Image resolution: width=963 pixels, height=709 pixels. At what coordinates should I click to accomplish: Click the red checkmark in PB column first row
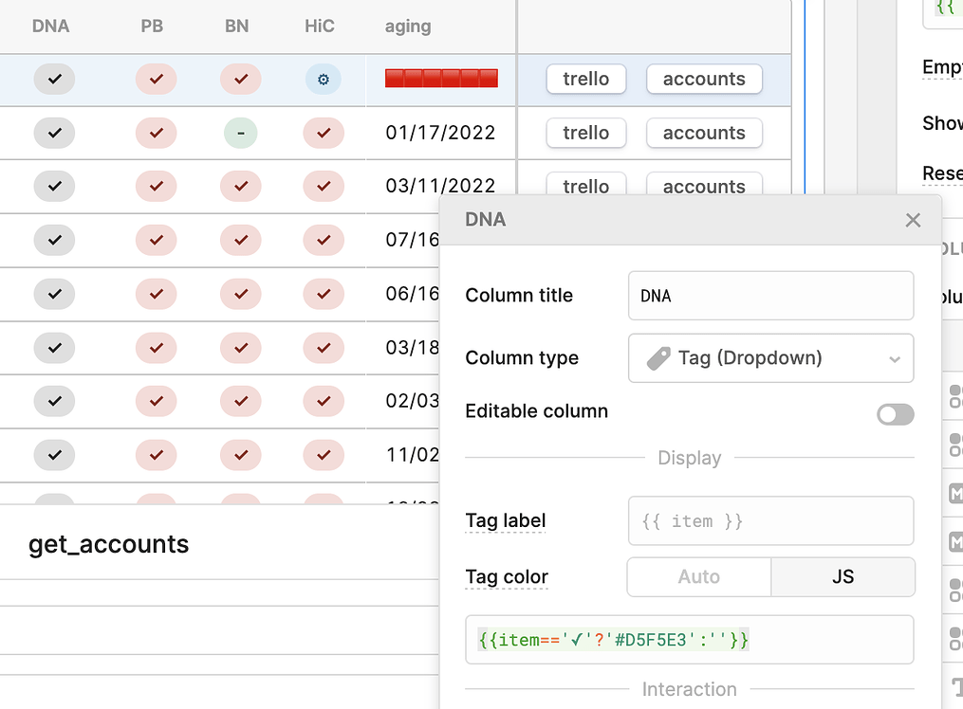click(156, 80)
